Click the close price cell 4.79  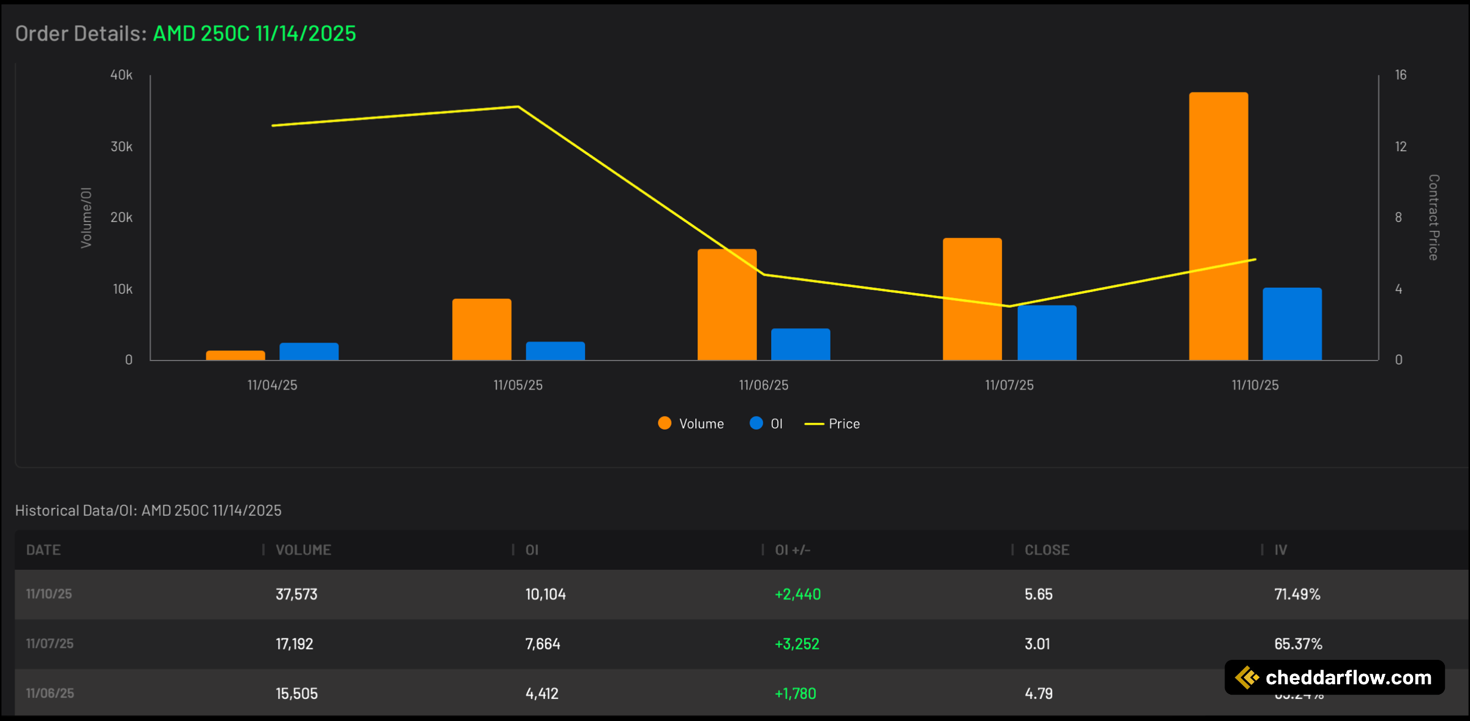coord(1039,693)
